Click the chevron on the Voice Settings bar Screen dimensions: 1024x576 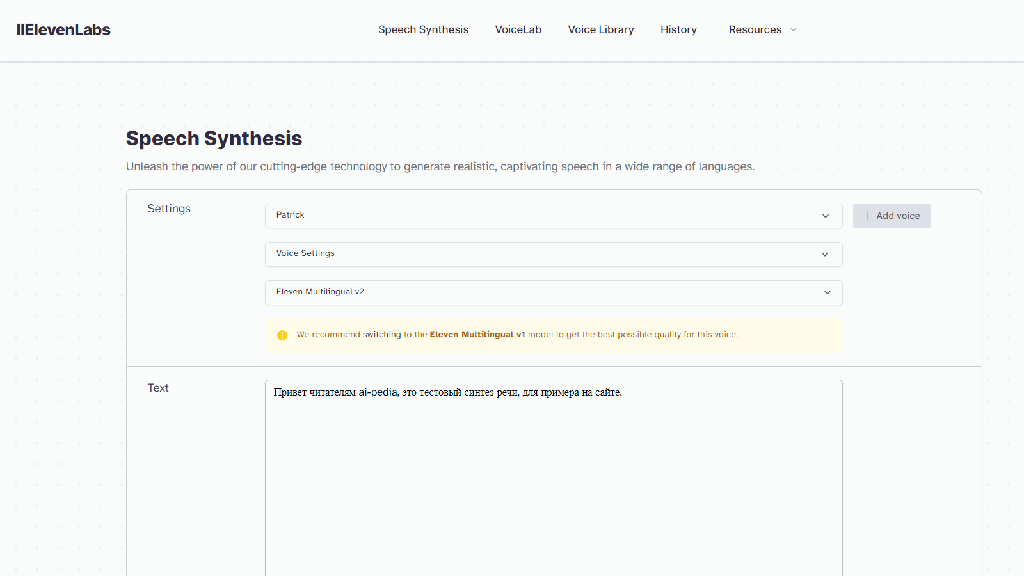[x=826, y=254]
